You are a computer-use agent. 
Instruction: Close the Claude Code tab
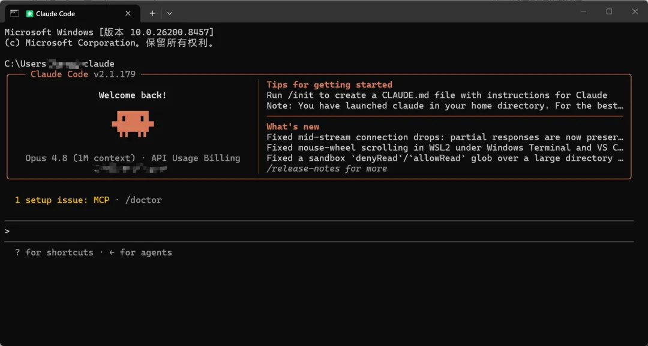click(128, 13)
